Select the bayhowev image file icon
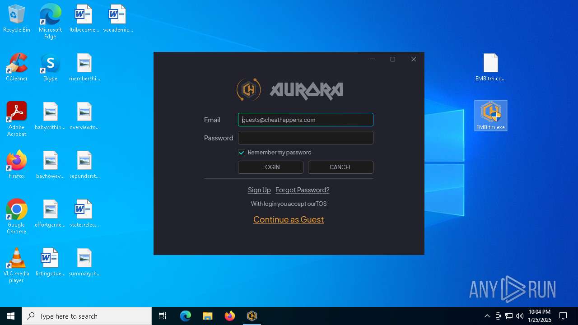 point(50,165)
